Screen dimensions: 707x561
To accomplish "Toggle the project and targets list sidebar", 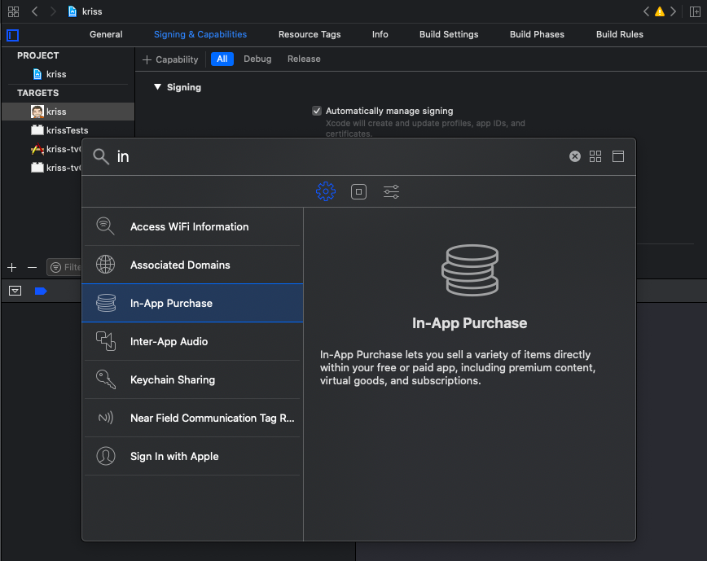I will (x=13, y=35).
